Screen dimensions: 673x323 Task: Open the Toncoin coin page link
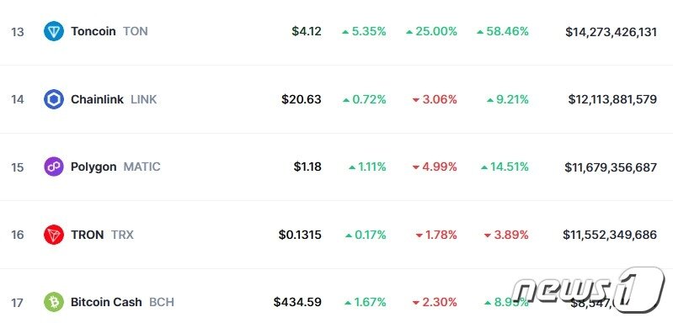click(93, 31)
